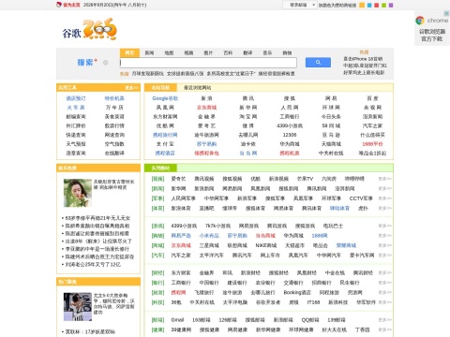Open the Chrome browser download ad
The width and height of the screenshot is (450, 337).
pos(432,30)
